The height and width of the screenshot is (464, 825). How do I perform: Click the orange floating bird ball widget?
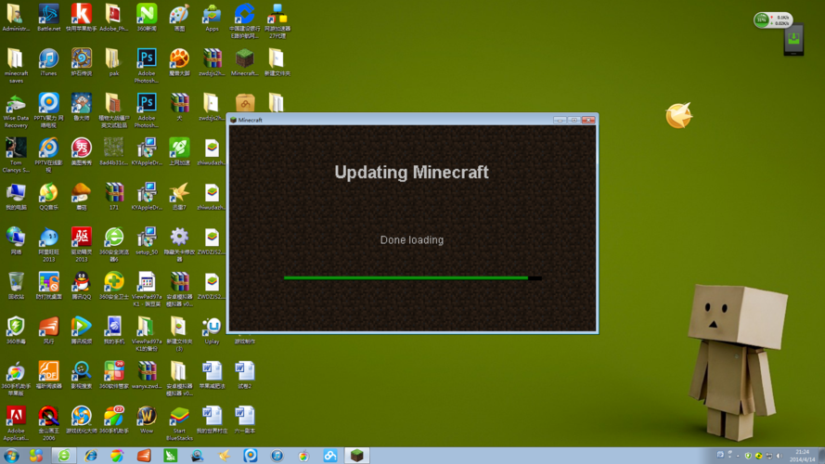pyautogui.click(x=678, y=115)
